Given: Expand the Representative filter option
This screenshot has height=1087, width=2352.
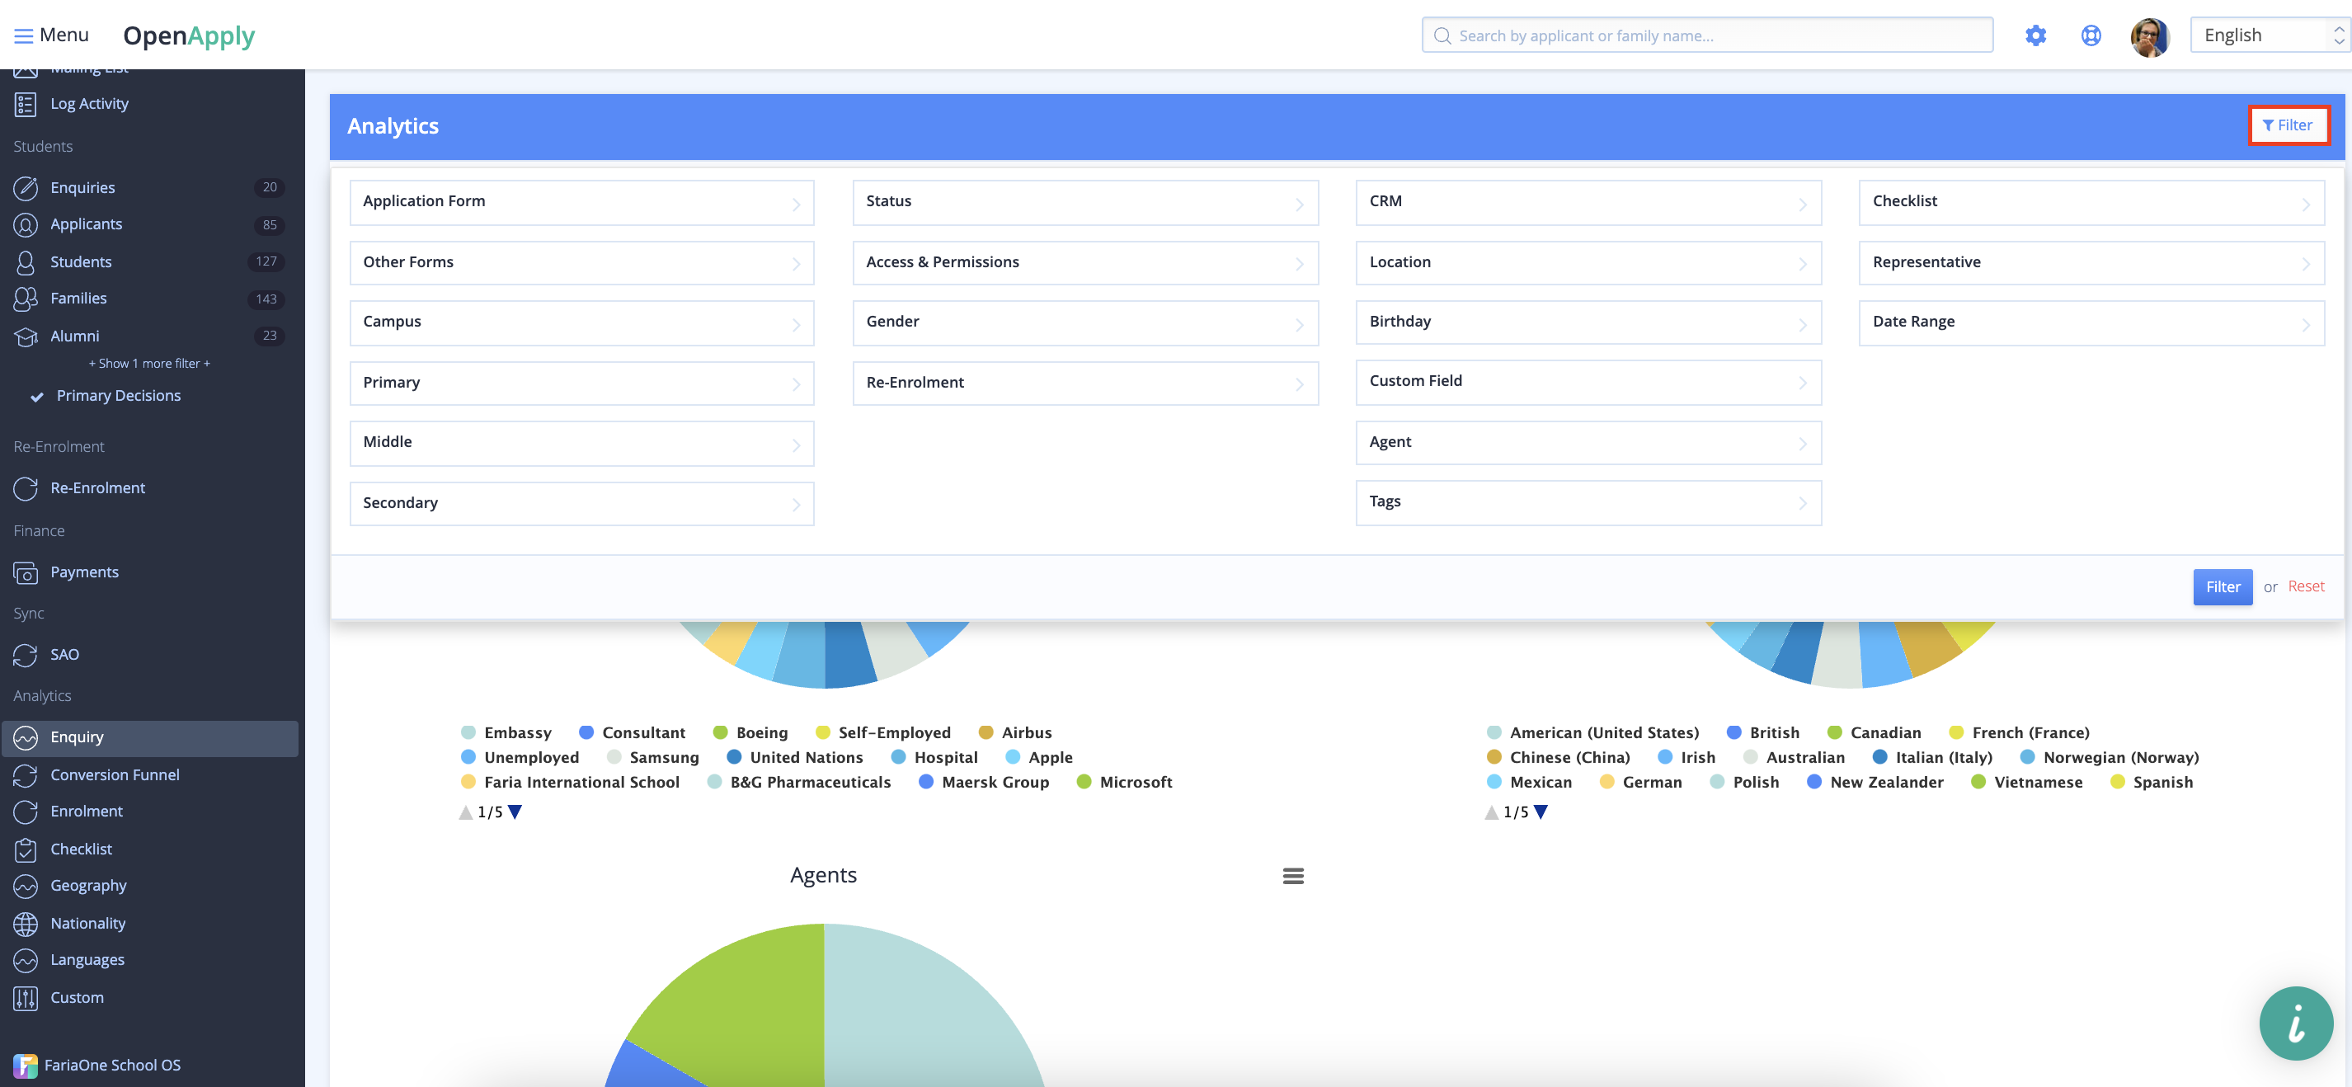Looking at the screenshot, I should 2091,263.
